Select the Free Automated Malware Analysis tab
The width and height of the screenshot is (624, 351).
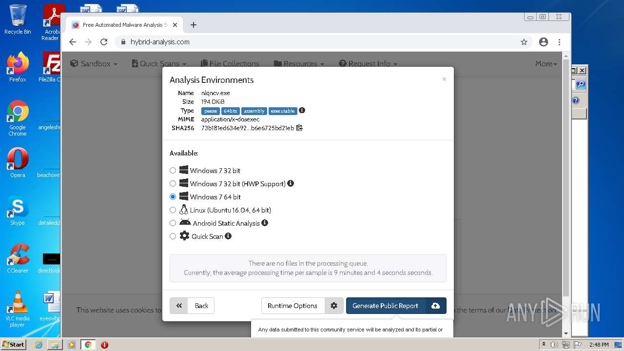pyautogui.click(x=124, y=25)
